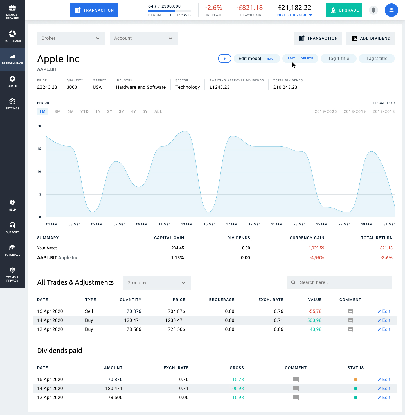Open Performance chart icon in sidebar
The image size is (405, 415).
point(12,57)
